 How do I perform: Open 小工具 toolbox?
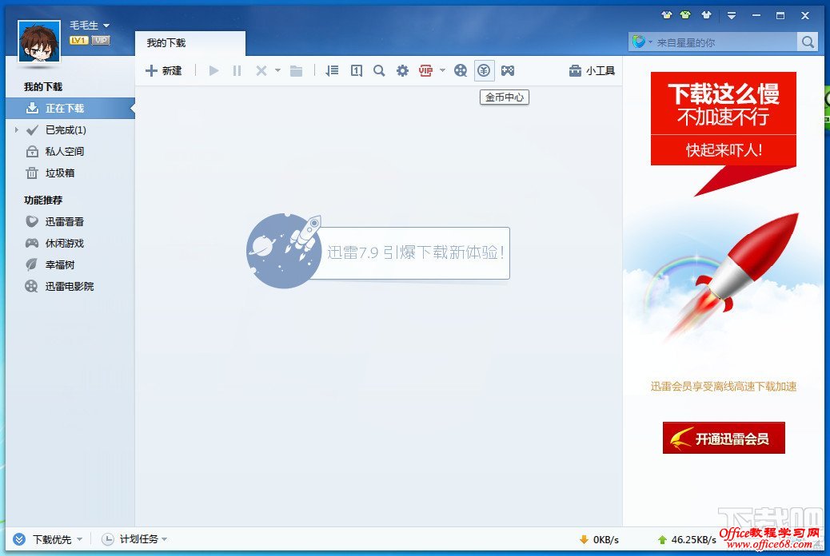pos(592,70)
